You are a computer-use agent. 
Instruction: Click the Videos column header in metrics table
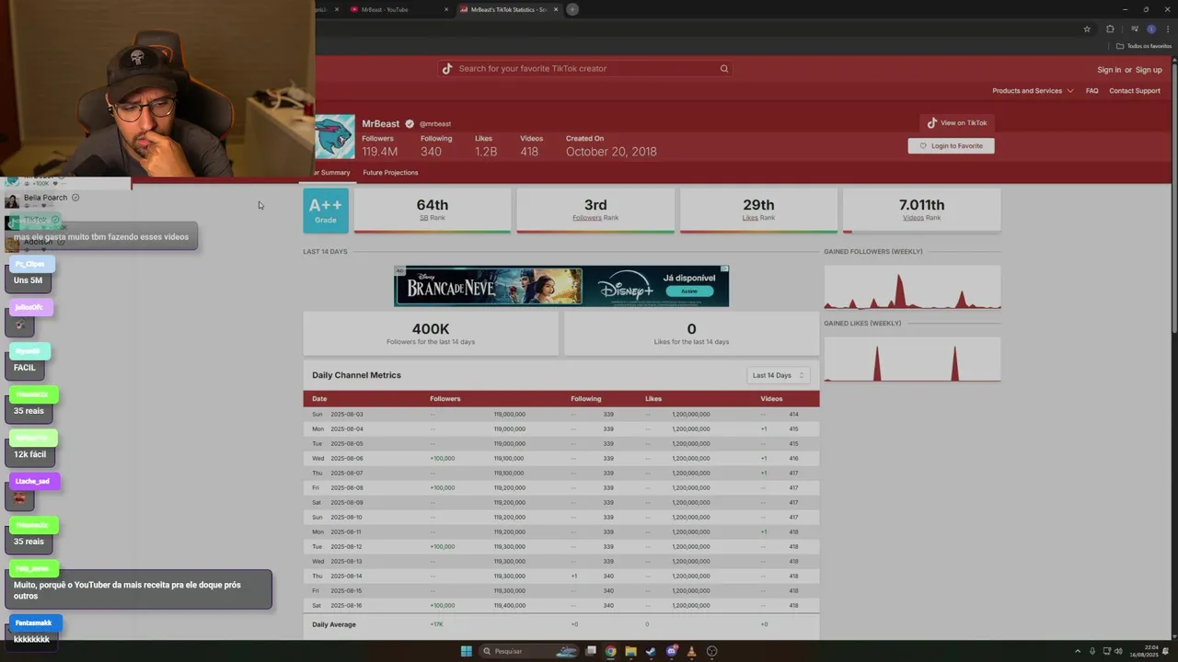click(x=771, y=399)
